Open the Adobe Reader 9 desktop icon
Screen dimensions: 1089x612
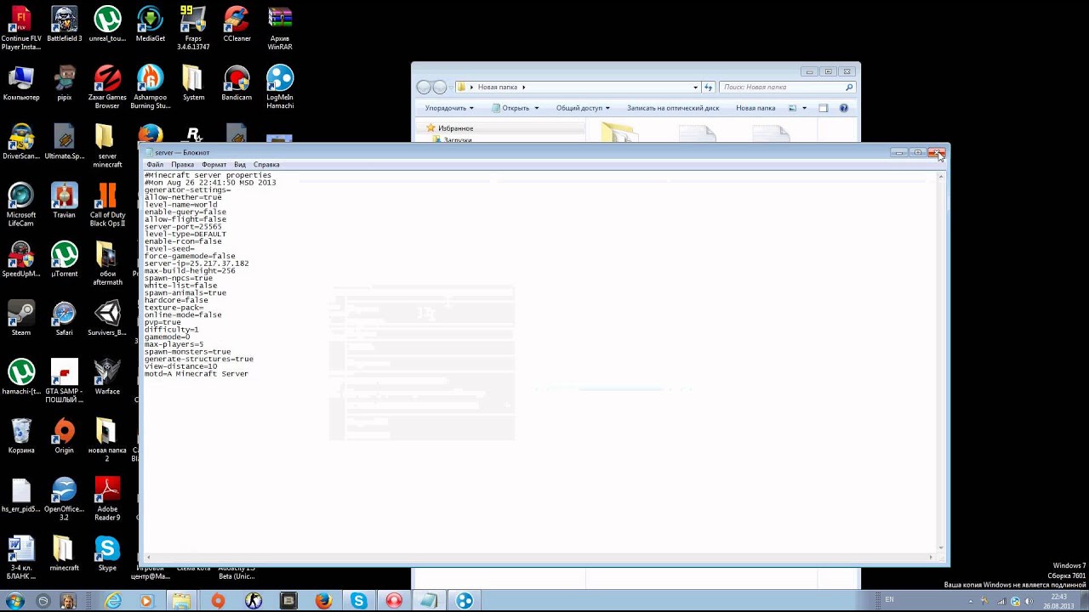[107, 499]
